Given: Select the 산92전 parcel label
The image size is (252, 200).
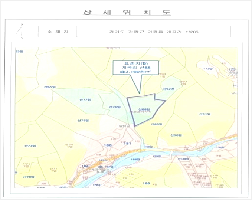Looking at the screenshot, I should click(168, 89).
